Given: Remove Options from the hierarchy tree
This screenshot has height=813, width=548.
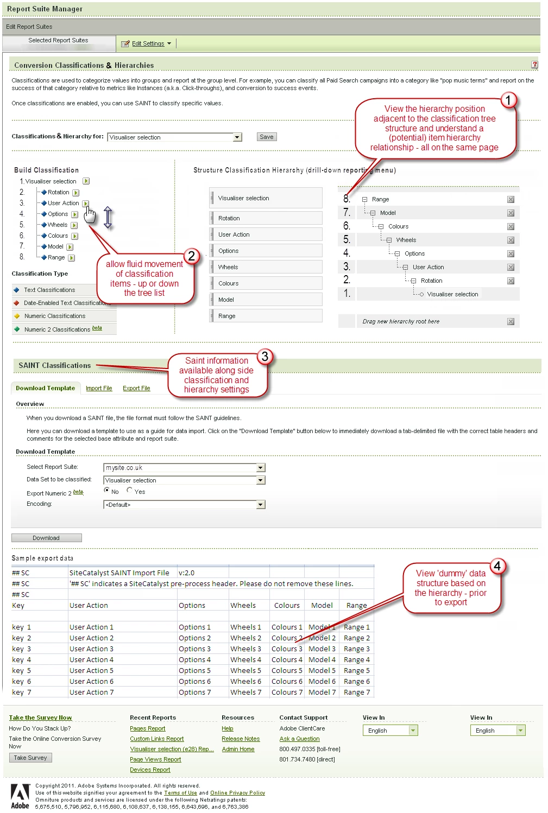Looking at the screenshot, I should [511, 253].
